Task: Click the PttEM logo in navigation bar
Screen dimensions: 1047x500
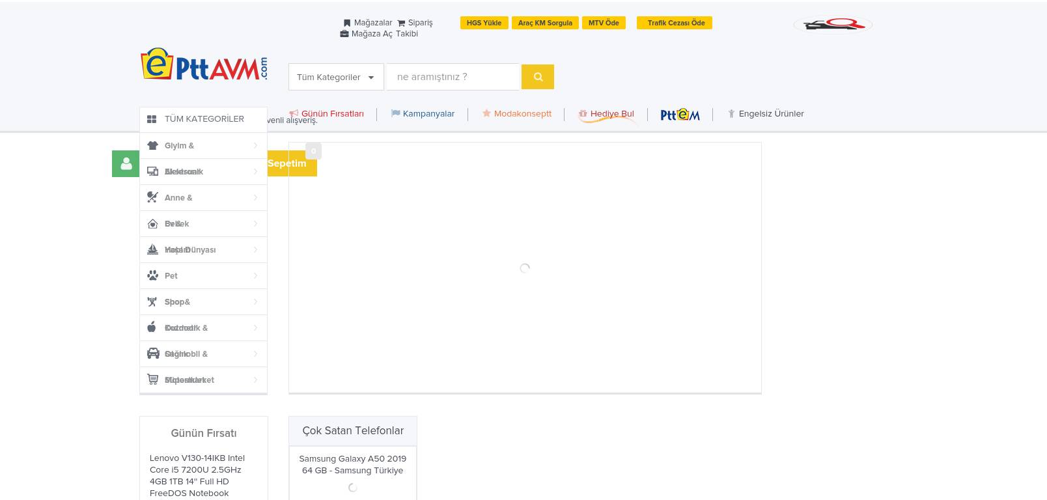Action: (x=680, y=115)
